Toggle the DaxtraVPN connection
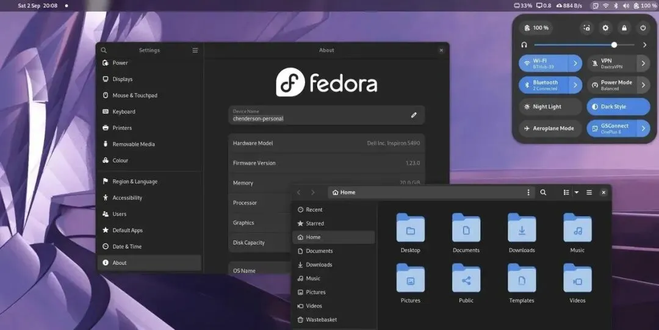This screenshot has height=330, width=659. 612,63
